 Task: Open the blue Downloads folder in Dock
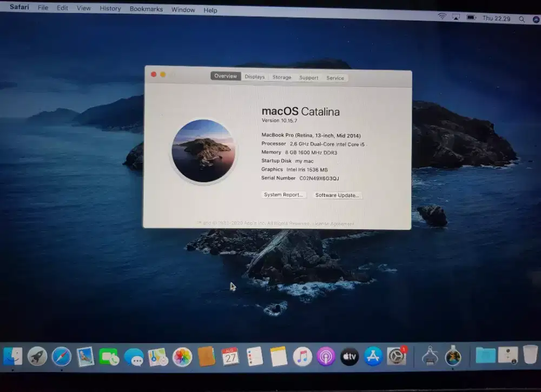pyautogui.click(x=485, y=355)
